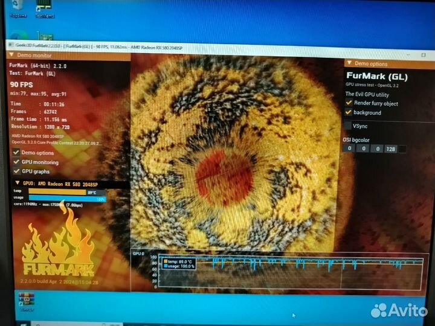Screen dimensions: 435x326
Task: Open the second desktop shortcut icon at top
Action: (x=45, y=9)
